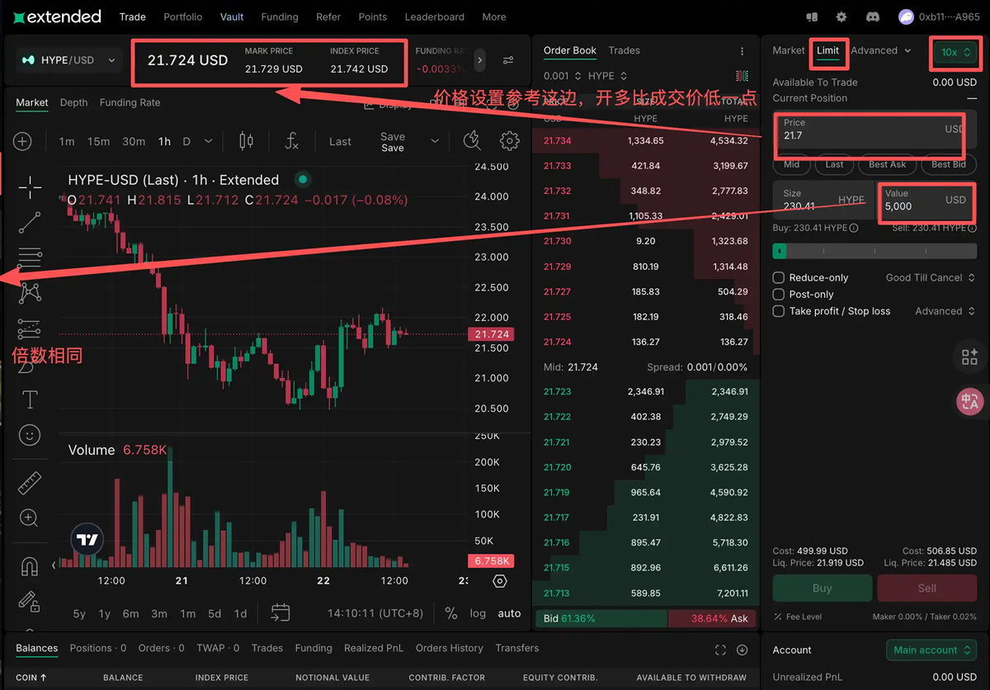
Task: Open the More menu in top navigation
Action: [x=494, y=17]
